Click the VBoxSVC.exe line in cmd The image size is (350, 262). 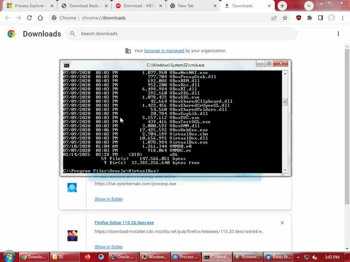tap(131, 118)
